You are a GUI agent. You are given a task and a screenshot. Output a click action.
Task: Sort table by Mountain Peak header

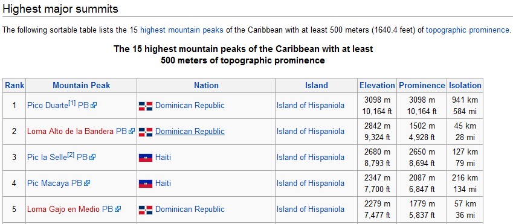pyautogui.click(x=82, y=86)
